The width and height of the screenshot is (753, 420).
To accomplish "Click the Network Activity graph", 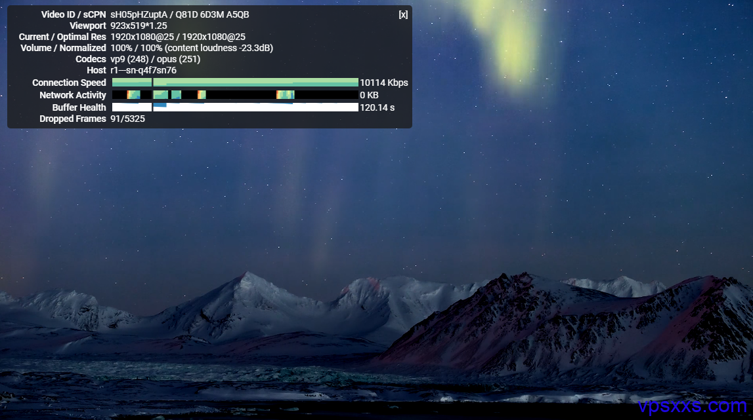I will point(235,95).
